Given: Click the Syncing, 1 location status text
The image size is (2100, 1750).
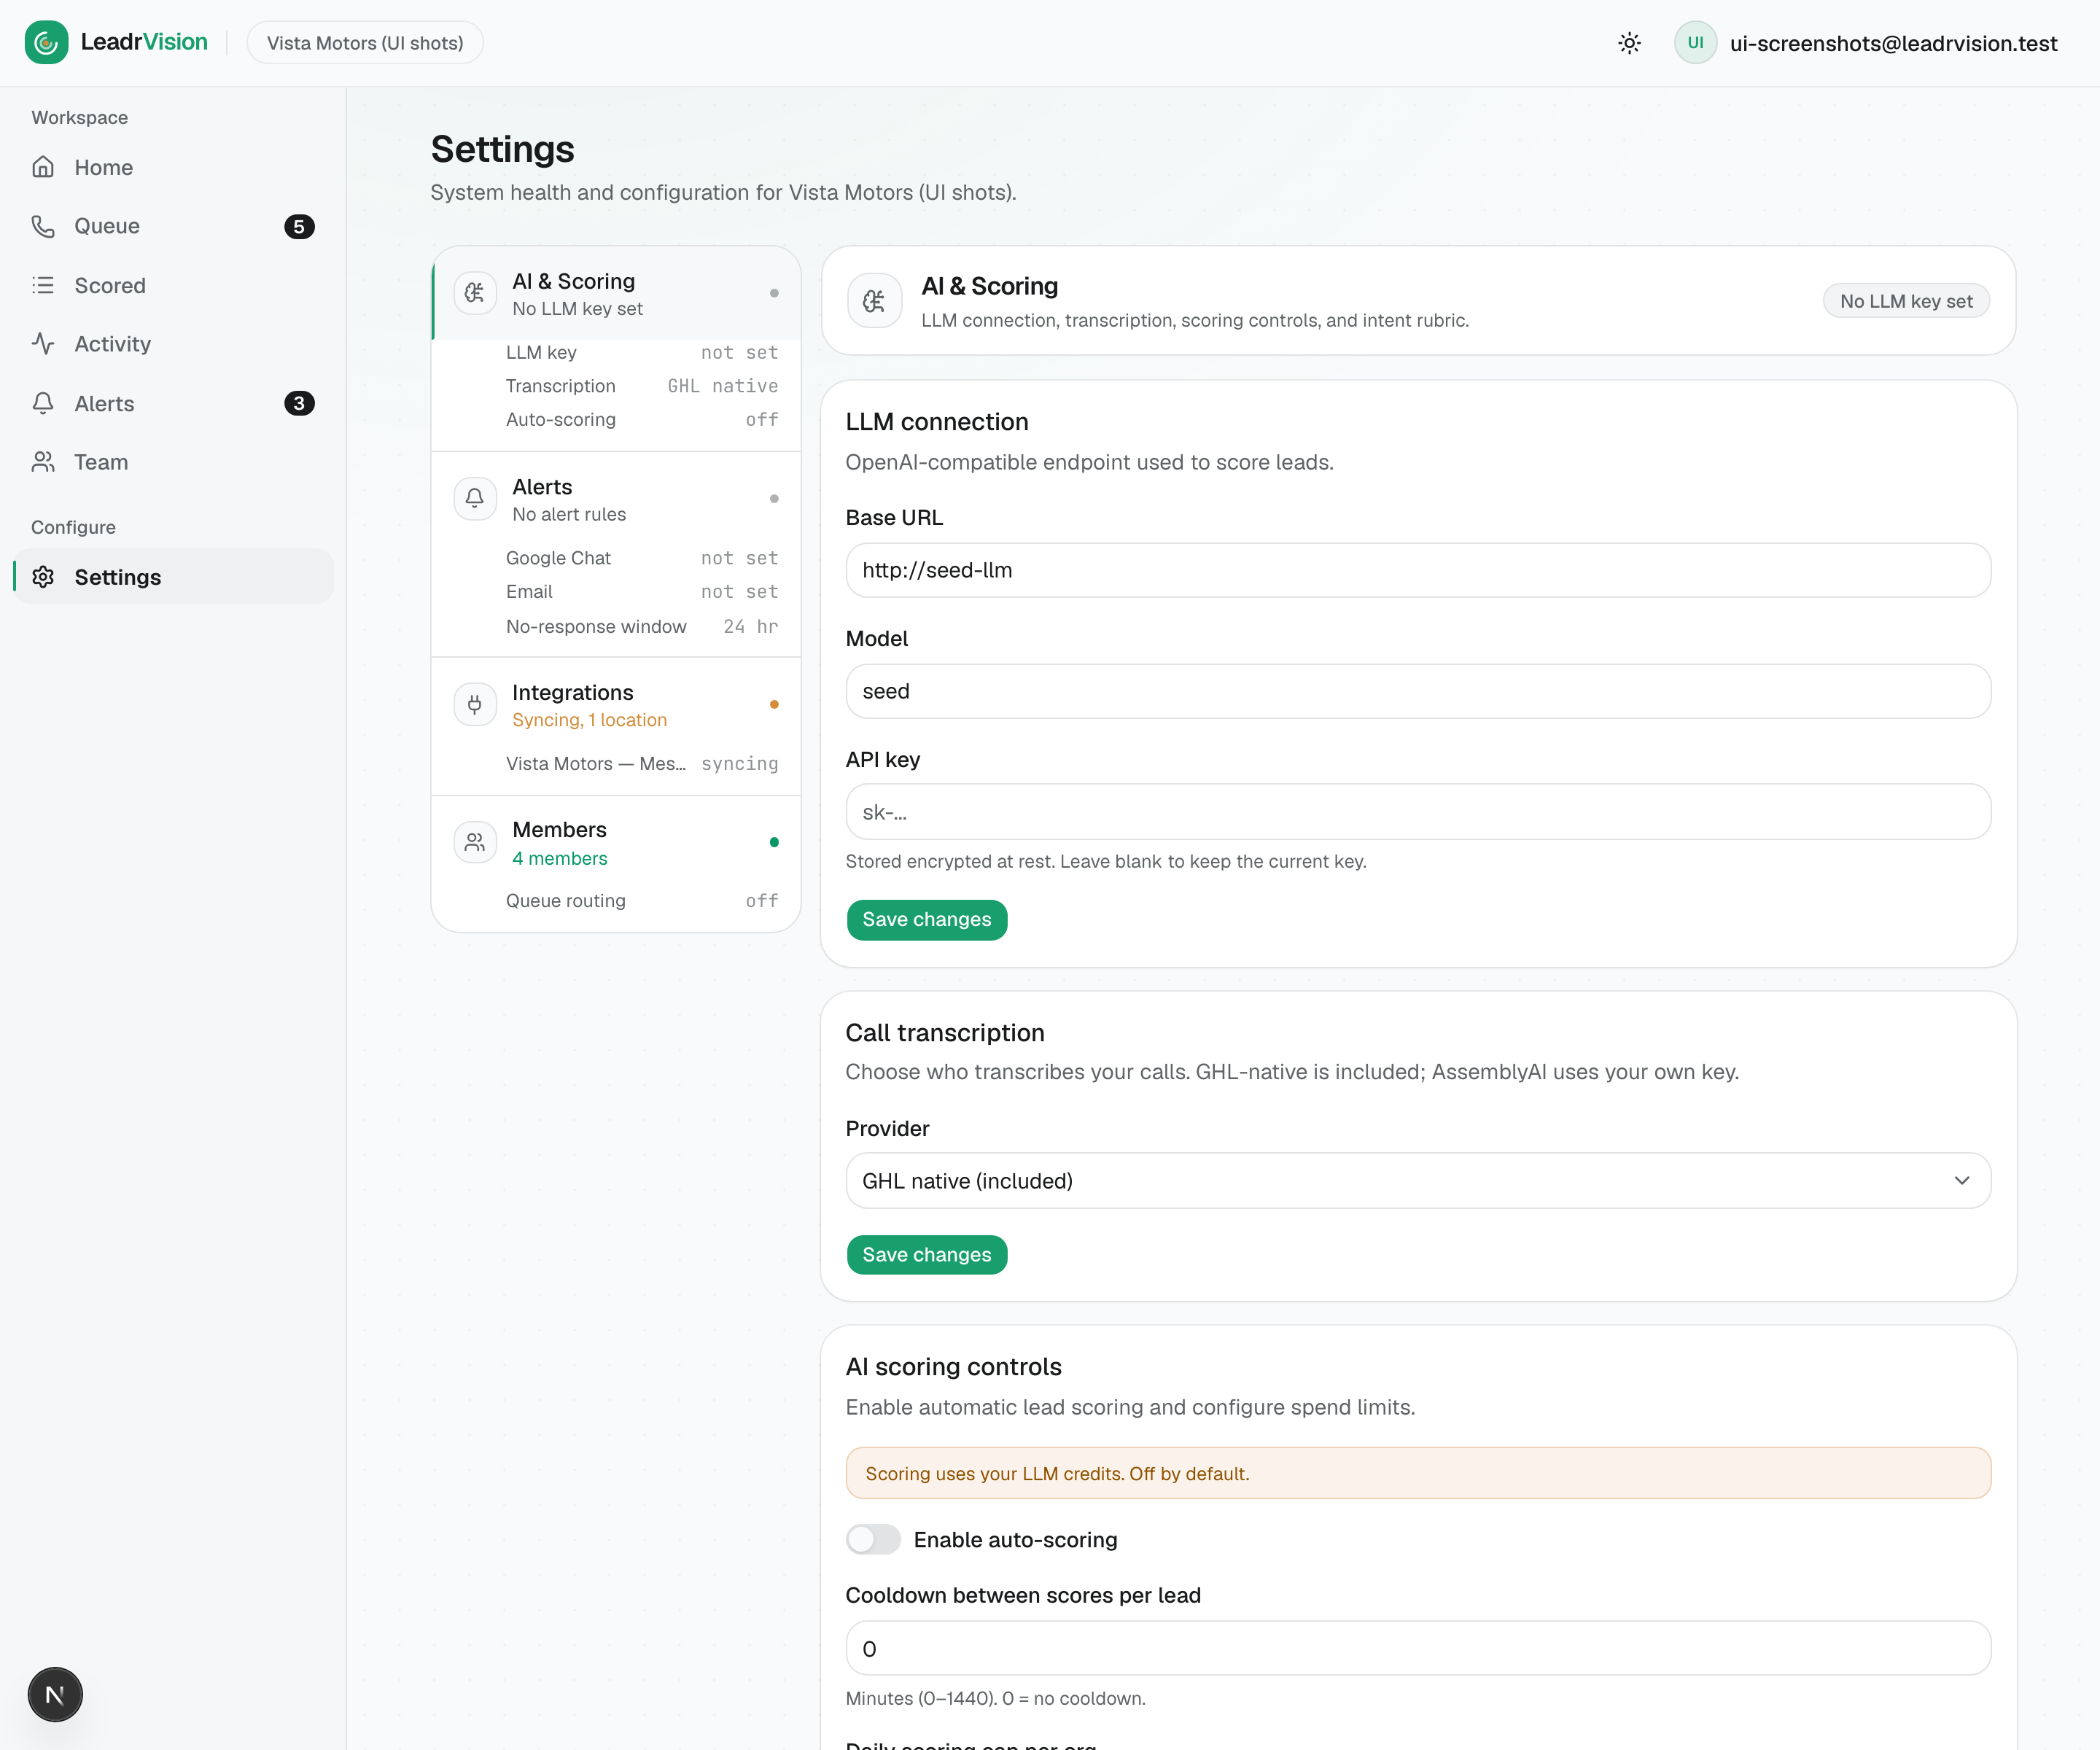Looking at the screenshot, I should coord(589,720).
